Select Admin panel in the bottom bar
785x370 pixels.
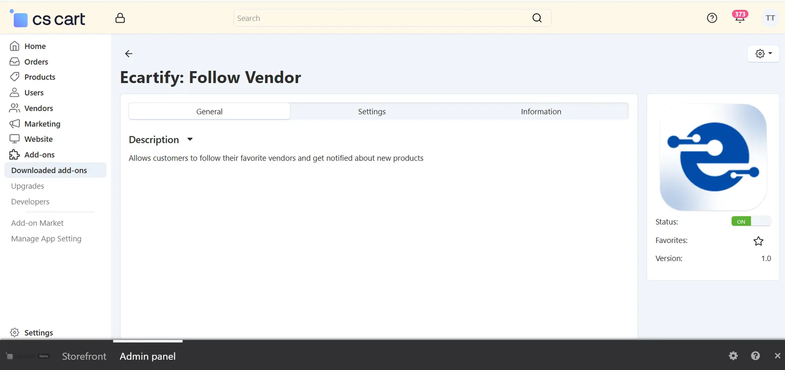(148, 356)
